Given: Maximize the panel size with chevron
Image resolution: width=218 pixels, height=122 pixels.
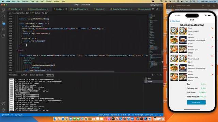Looking at the screenshot, I should pos(158,75).
